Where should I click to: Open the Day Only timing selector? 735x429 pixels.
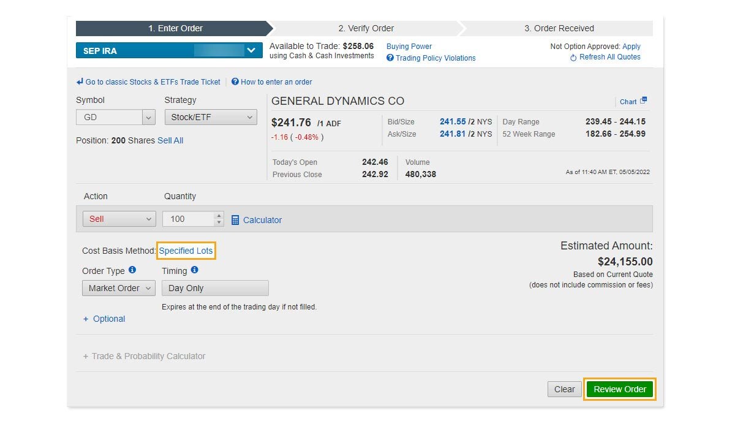coord(215,288)
